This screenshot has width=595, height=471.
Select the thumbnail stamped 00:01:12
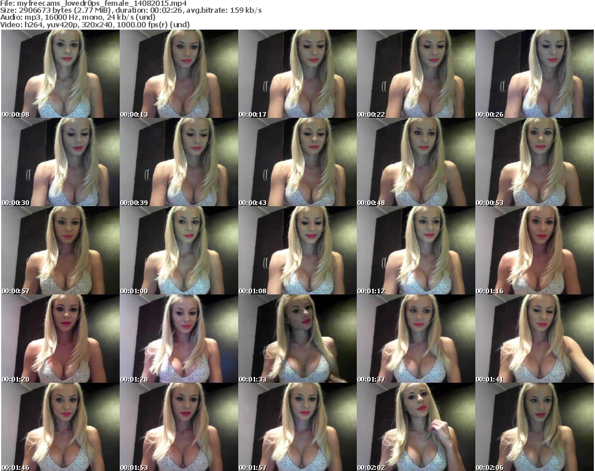tap(416, 250)
